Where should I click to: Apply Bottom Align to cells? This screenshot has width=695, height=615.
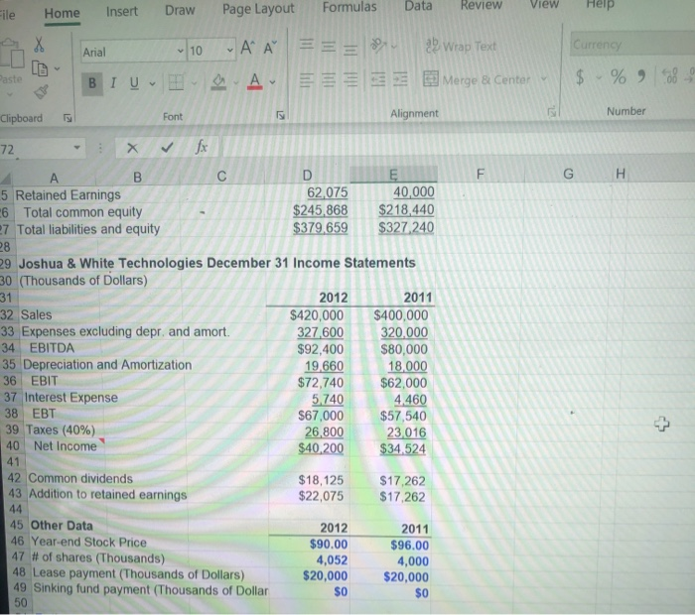point(350,49)
